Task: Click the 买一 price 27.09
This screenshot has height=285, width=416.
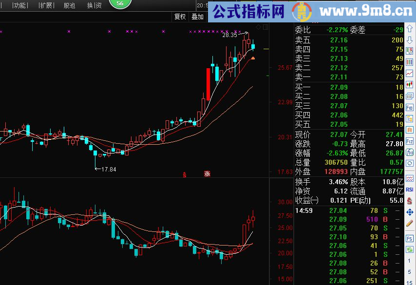Action: pyautogui.click(x=339, y=87)
